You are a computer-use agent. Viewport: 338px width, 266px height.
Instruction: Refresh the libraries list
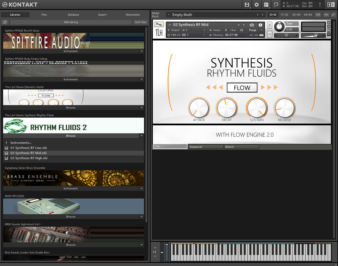tap(5, 22)
